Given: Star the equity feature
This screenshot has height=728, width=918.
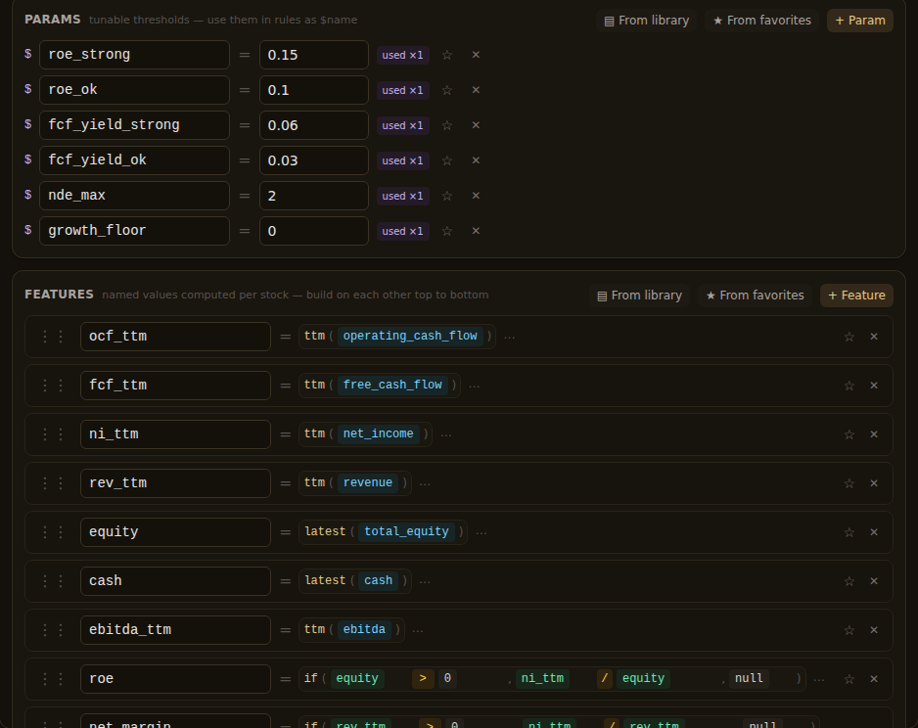Looking at the screenshot, I should click(x=849, y=532).
